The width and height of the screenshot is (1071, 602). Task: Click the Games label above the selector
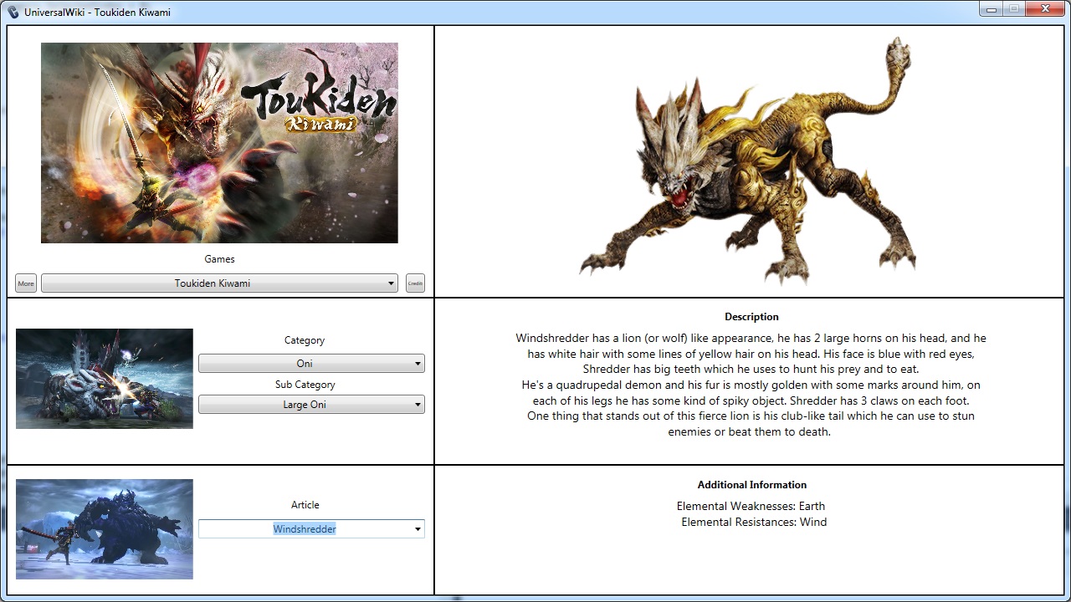tap(219, 259)
